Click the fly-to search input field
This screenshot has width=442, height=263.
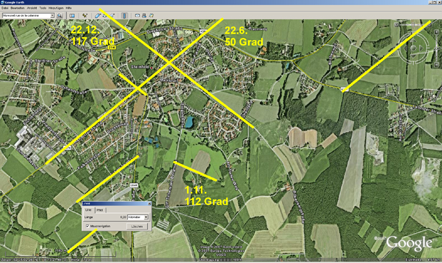[x=26, y=16]
